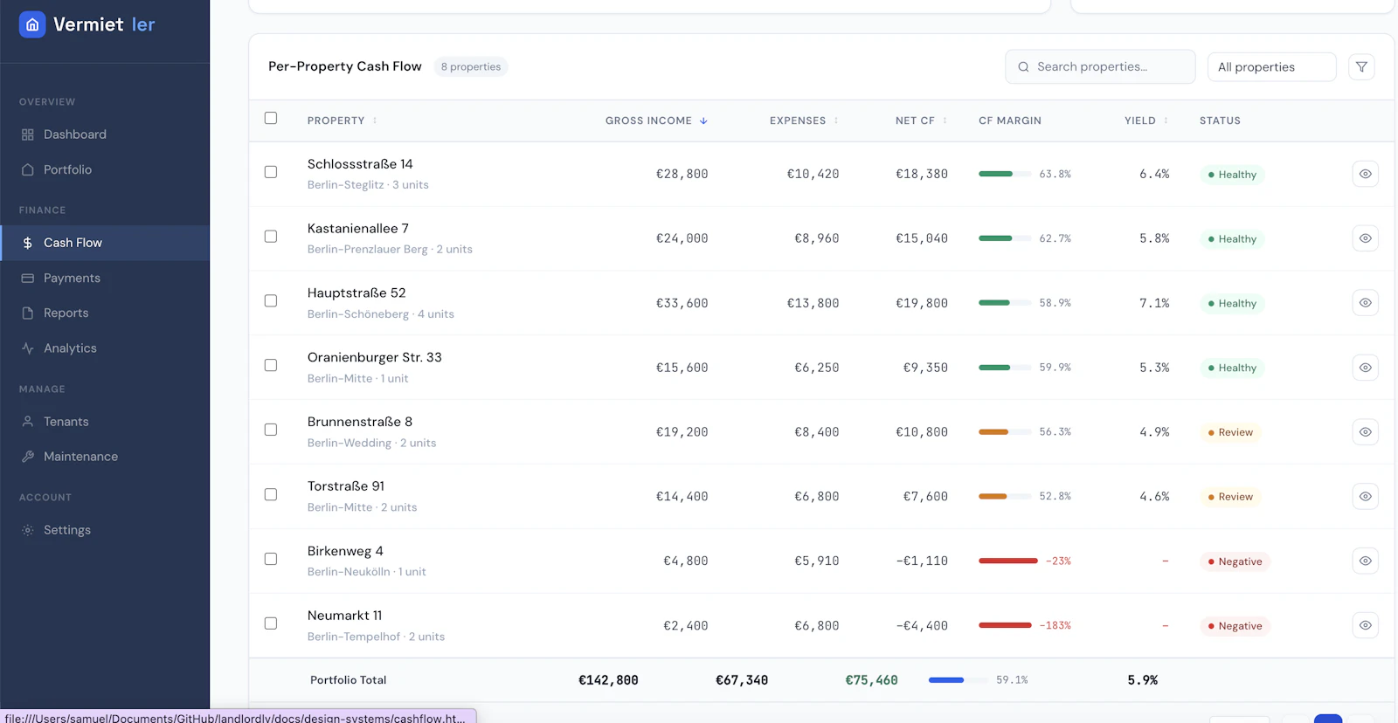
Task: Click the Portfolio house icon in the sidebar
Action: click(28, 169)
